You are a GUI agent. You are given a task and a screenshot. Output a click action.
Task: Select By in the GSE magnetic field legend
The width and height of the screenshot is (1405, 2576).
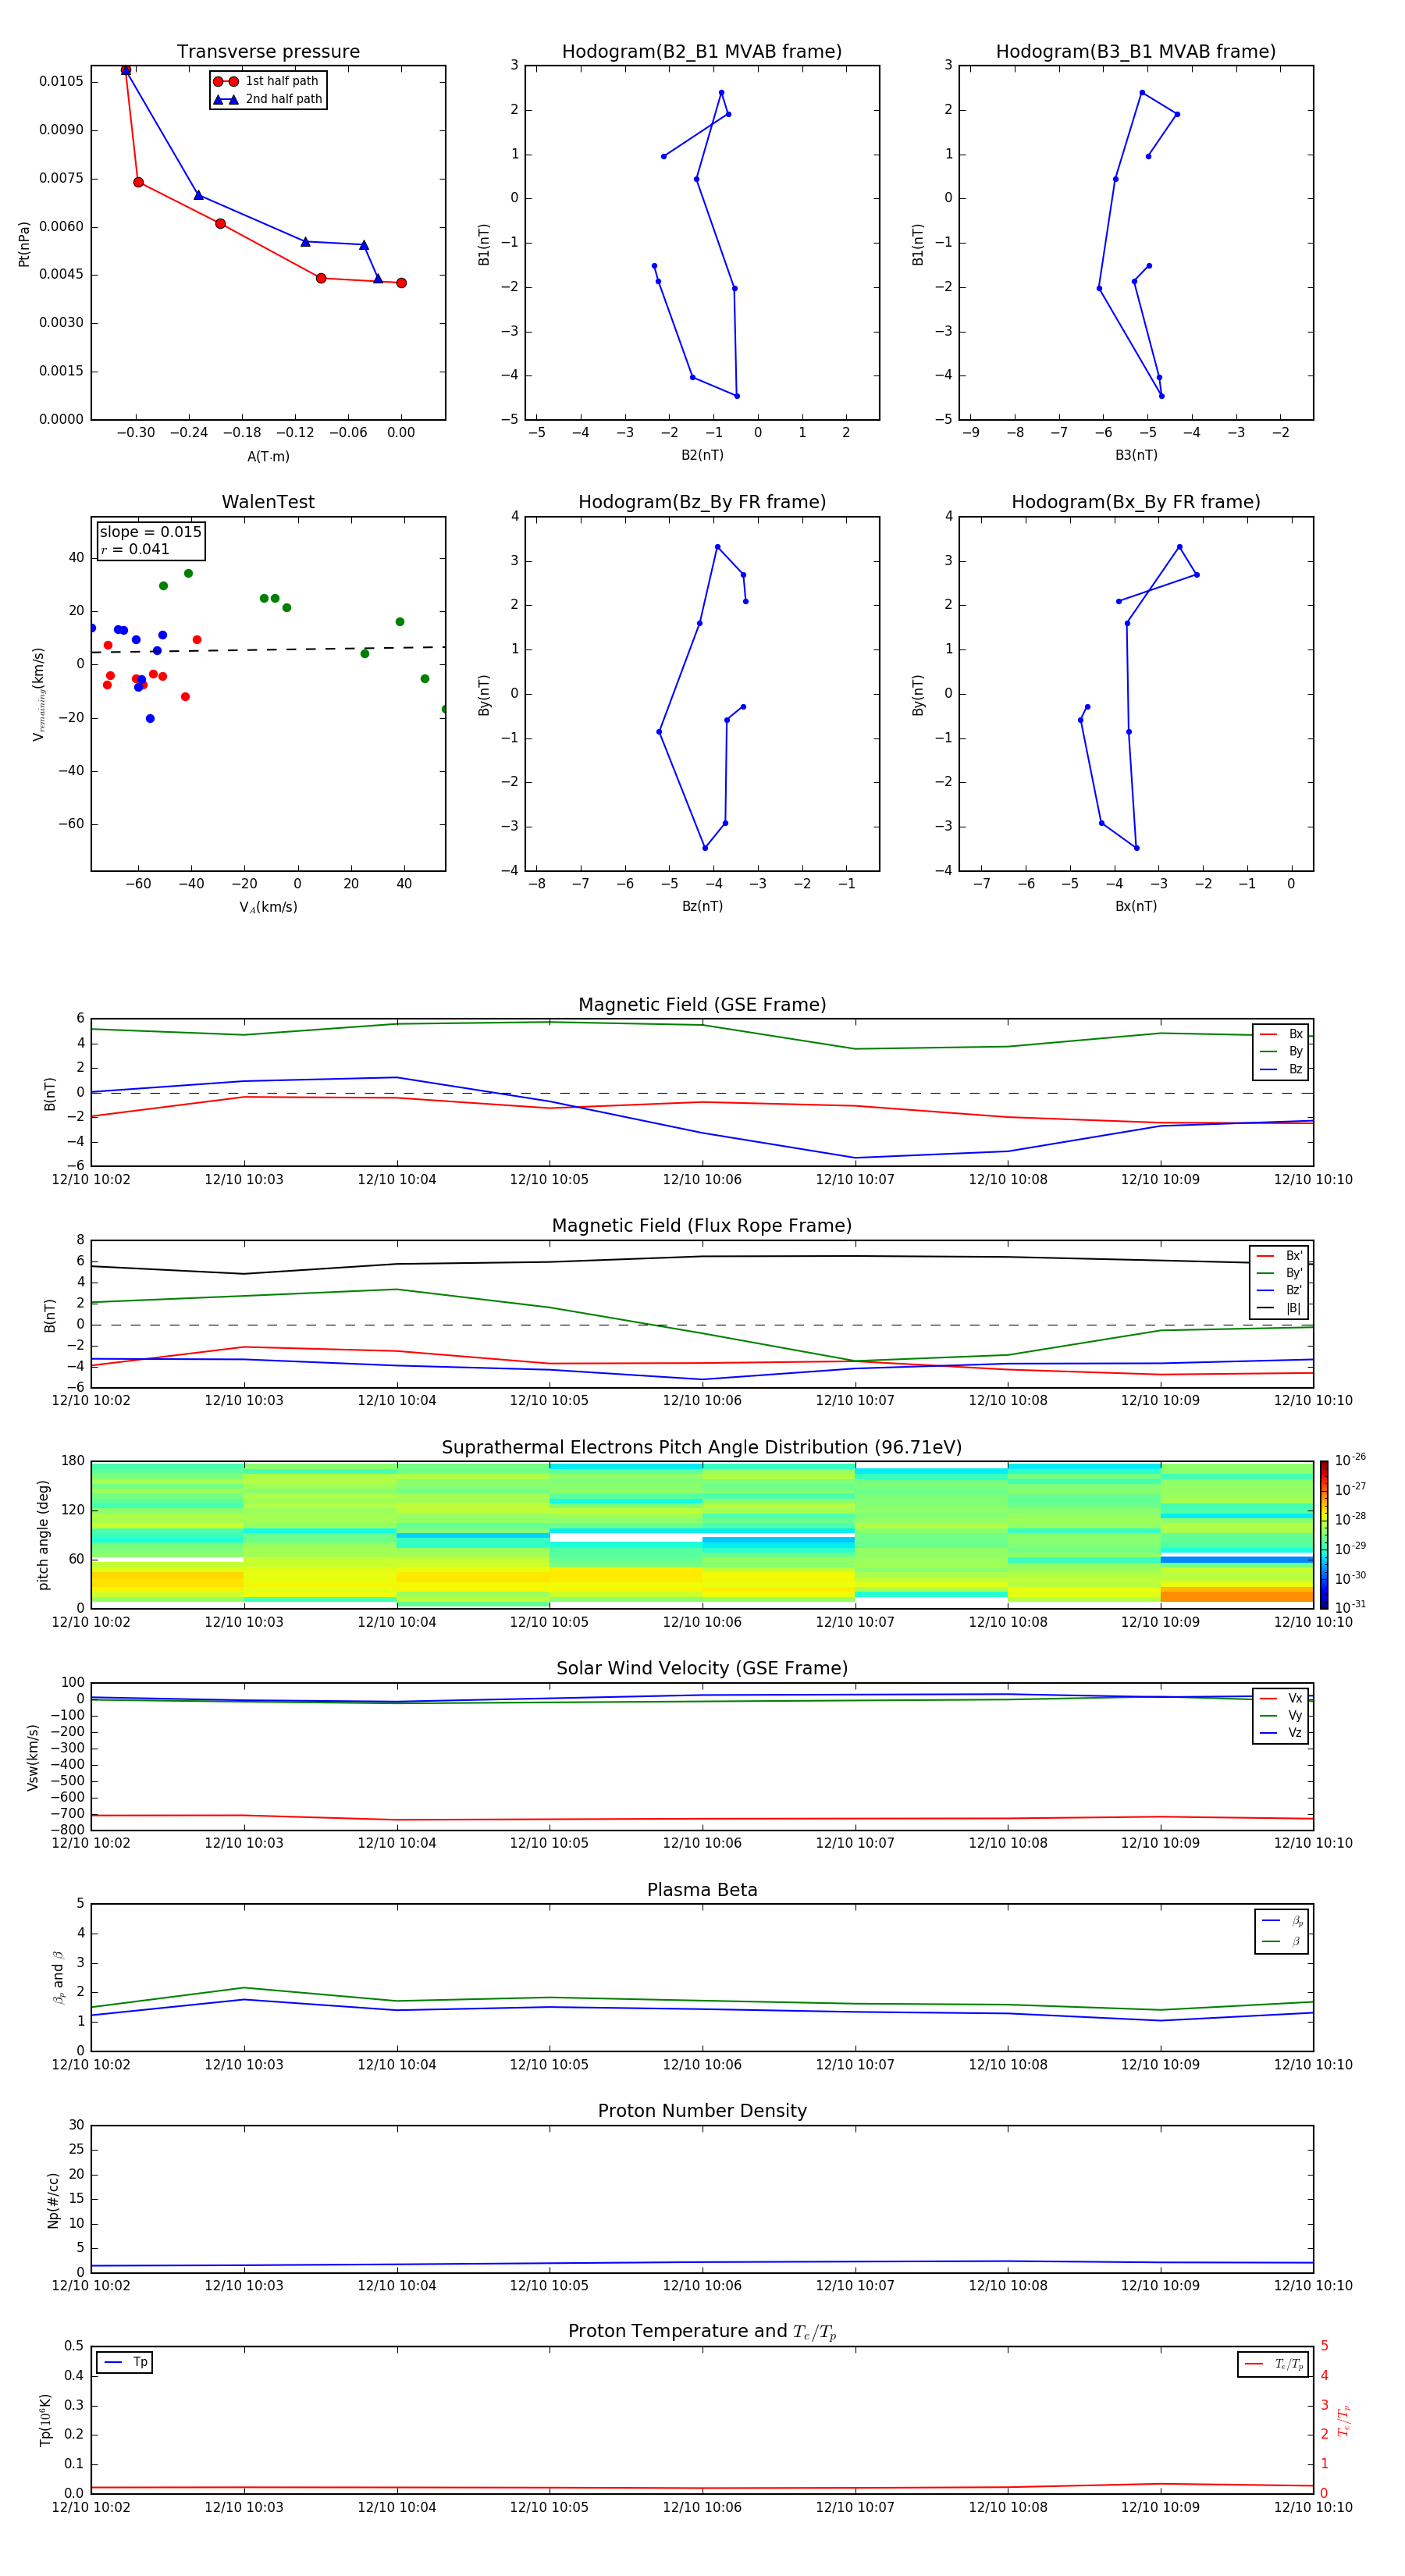[x=1281, y=1051]
